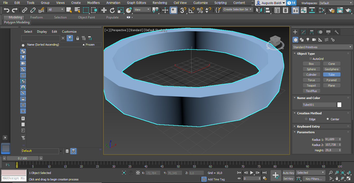Open the Modifiers menu
The width and height of the screenshot is (354, 183).
(x=93, y=3)
